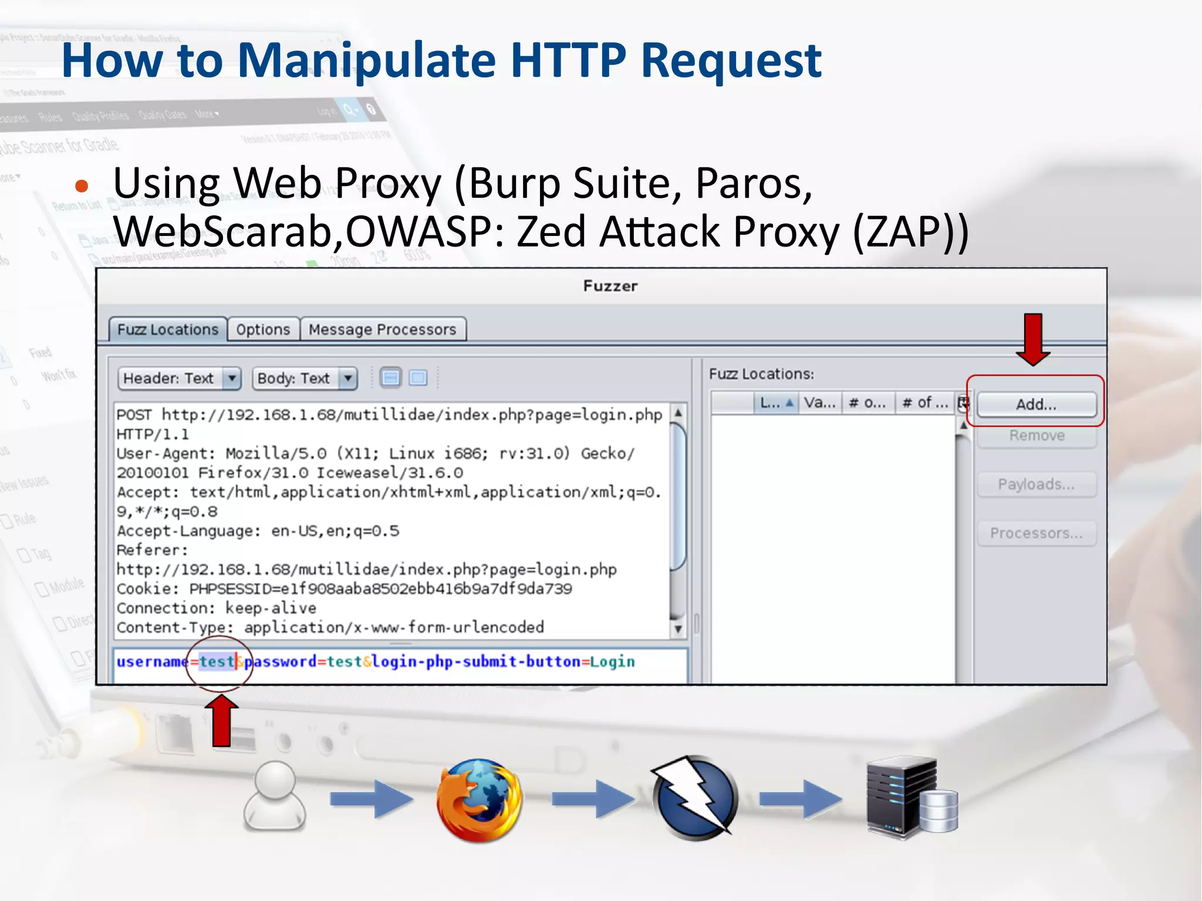Click 'login-php-submit-button' in the body
Viewport: 1202px width, 901px height.
tap(476, 662)
